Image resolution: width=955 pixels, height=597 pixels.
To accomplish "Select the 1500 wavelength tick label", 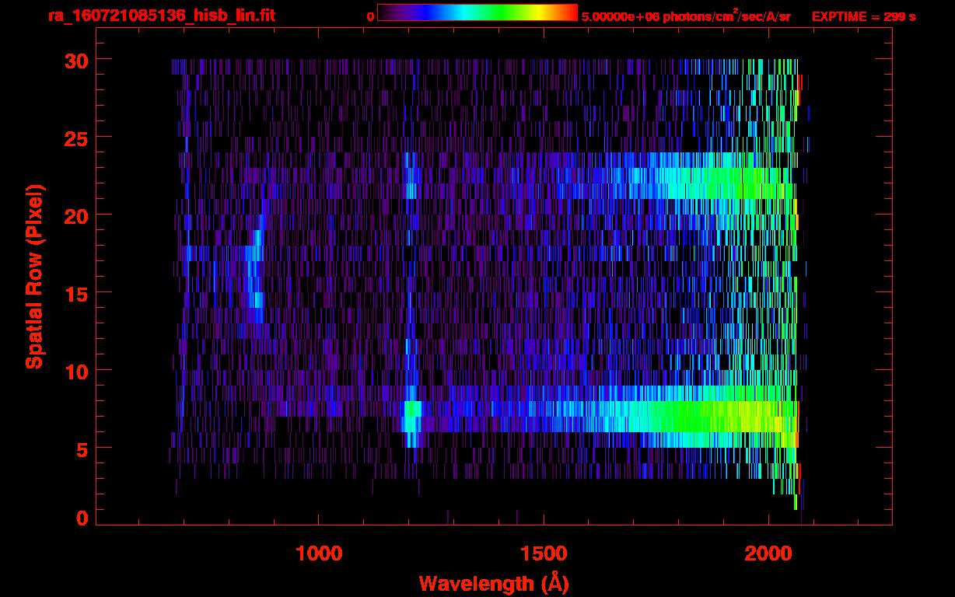I will (x=544, y=553).
